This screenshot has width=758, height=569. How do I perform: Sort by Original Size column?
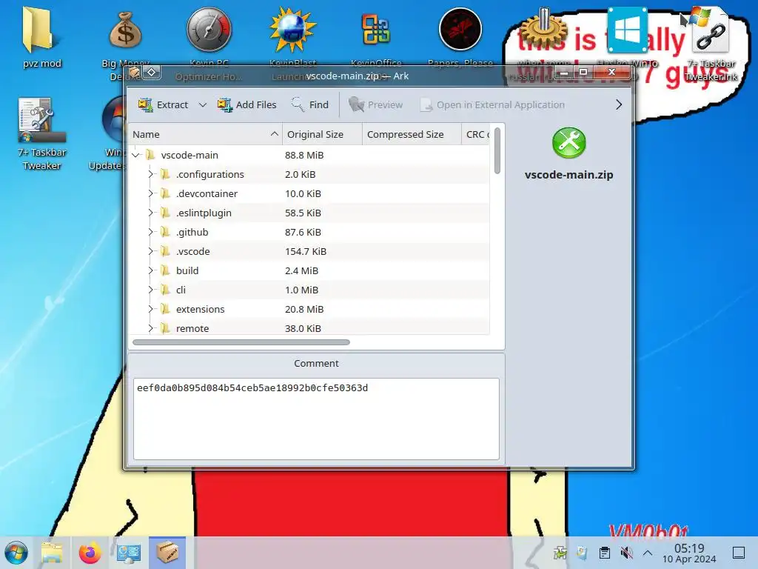tap(322, 135)
